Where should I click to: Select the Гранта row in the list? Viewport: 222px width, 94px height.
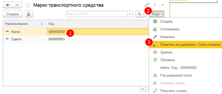(76, 39)
